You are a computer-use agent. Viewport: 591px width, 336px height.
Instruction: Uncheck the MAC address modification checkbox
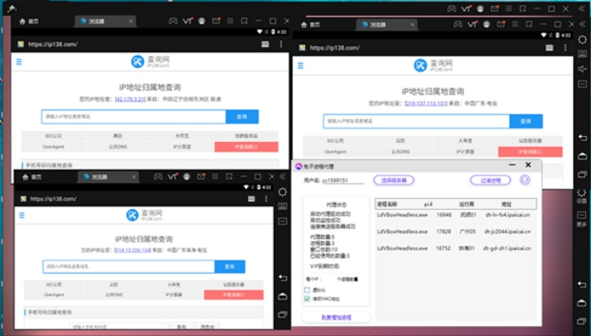pos(307,297)
